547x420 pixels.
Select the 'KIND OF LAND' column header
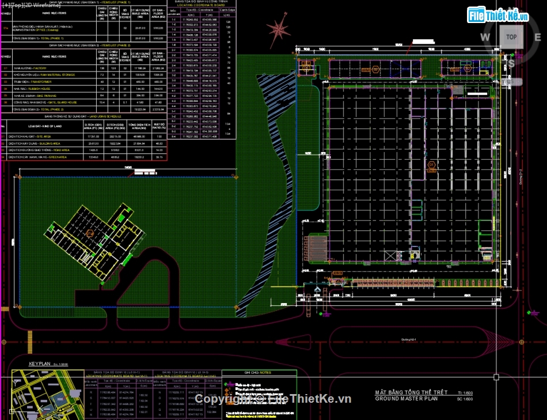[53, 126]
